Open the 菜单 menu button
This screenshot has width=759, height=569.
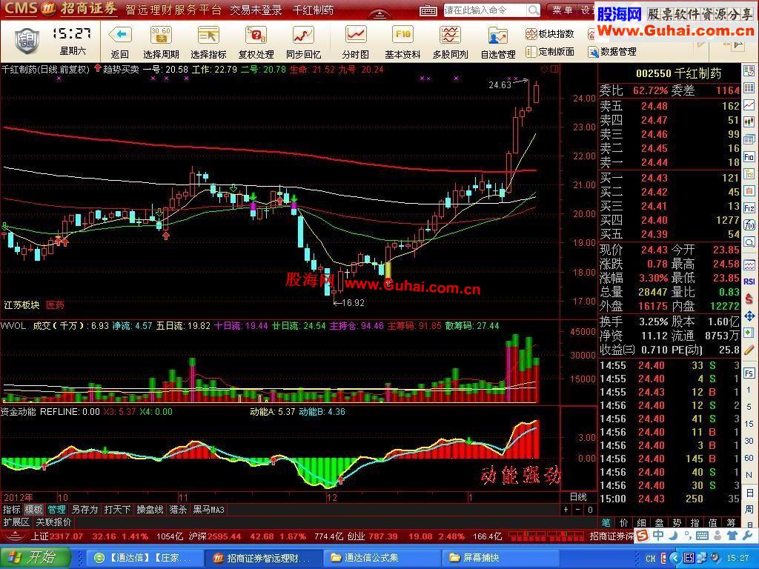tap(562, 10)
